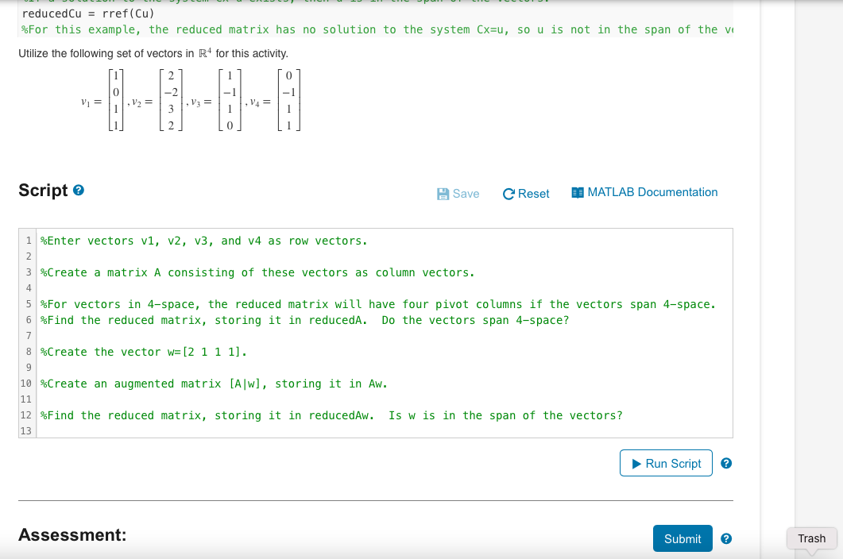Submit the assignment for assessment

click(x=682, y=538)
